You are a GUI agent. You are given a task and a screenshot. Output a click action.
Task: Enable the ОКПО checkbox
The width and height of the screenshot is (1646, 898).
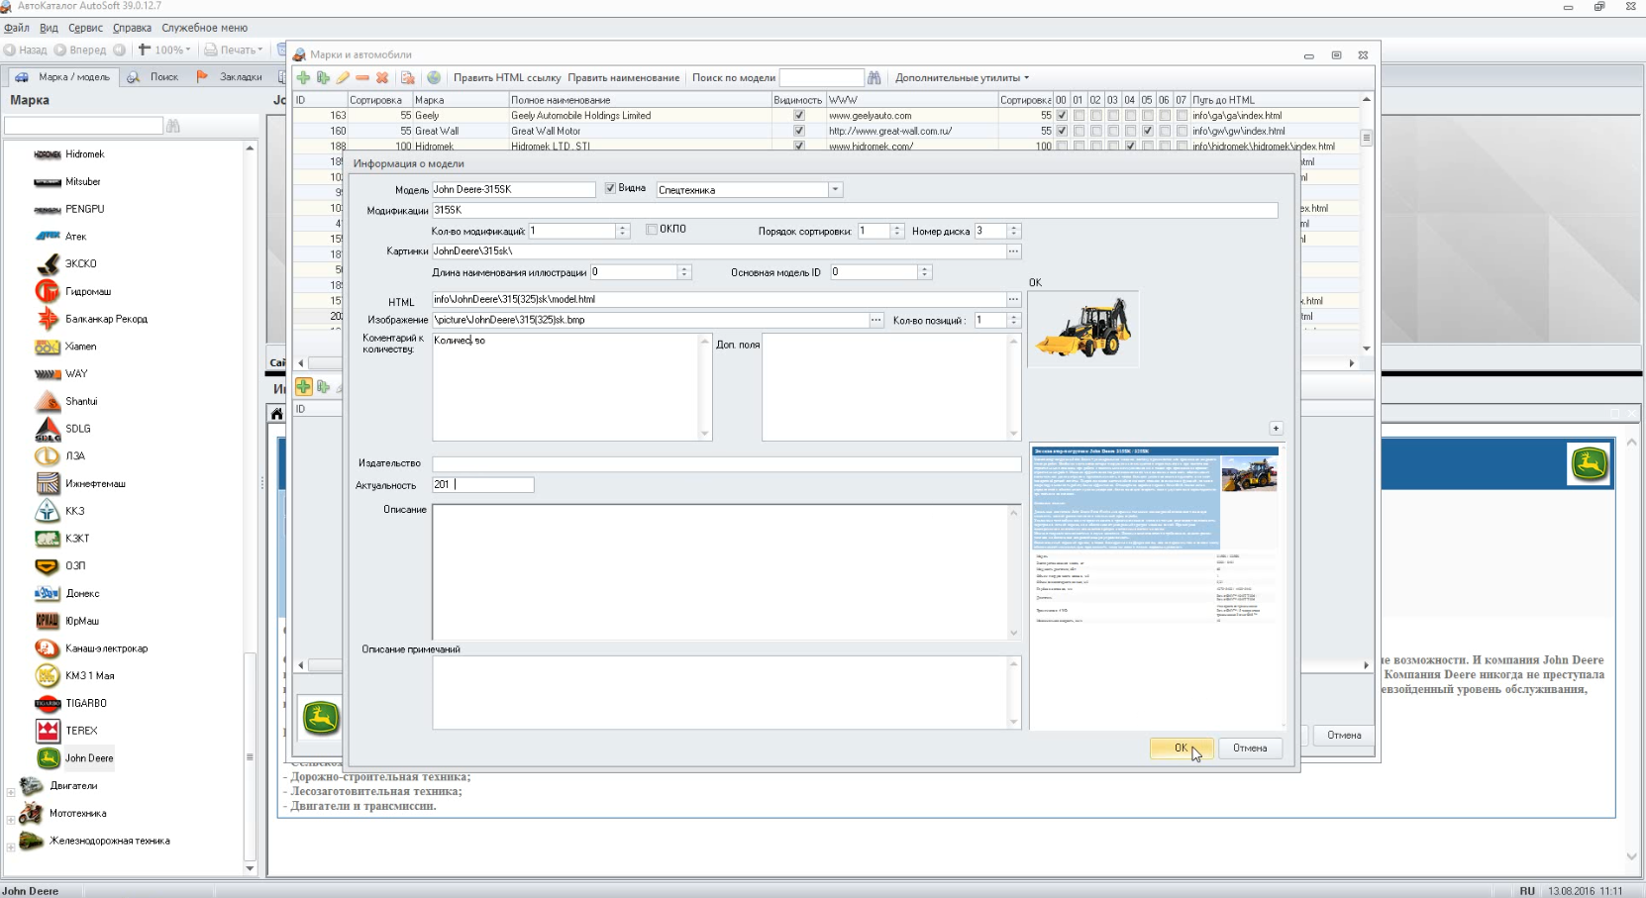652,229
